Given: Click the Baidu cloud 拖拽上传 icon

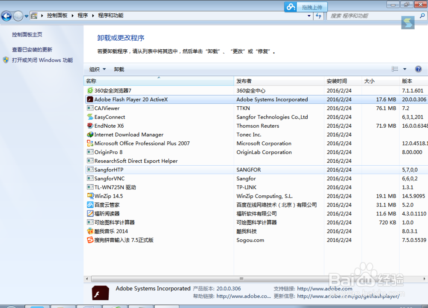Looking at the screenshot, I should click(291, 7).
